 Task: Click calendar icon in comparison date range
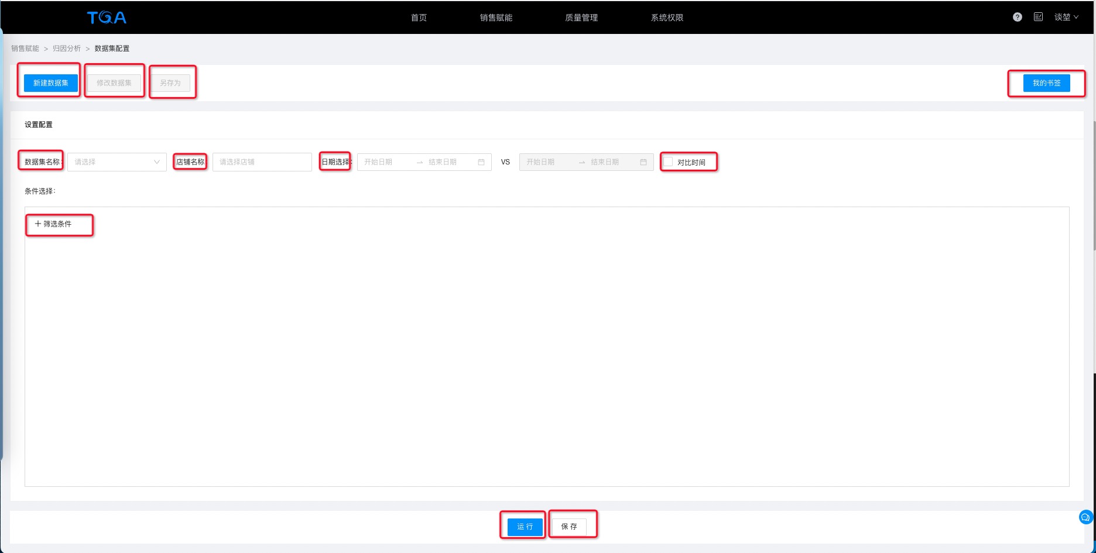tap(643, 162)
